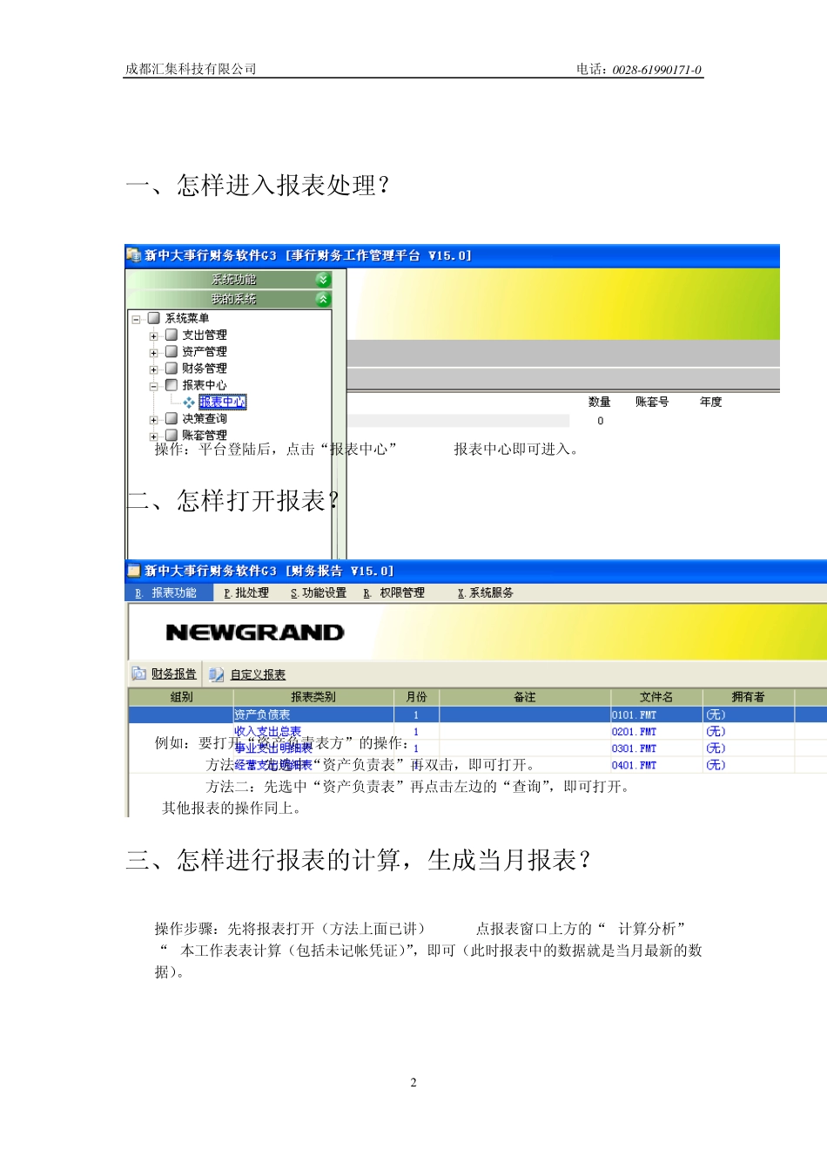Viewport: 827px width, 1171px height.
Task: Click the 支出管理 folder icon
Action: (171, 335)
